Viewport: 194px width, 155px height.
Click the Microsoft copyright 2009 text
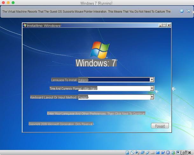tap(61, 124)
